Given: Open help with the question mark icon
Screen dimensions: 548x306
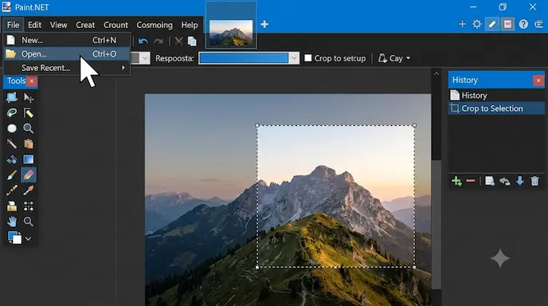Looking at the screenshot, I should [x=523, y=24].
